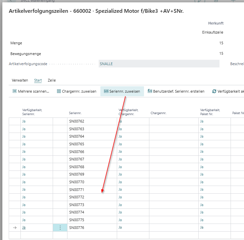Click the edit pencil icon at the top
The width and height of the screenshot is (244, 240).
[199, 1]
